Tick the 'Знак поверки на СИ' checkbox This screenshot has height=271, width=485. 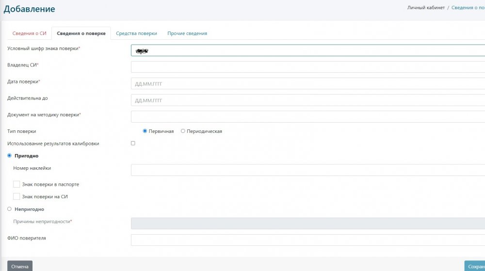pyautogui.click(x=16, y=196)
